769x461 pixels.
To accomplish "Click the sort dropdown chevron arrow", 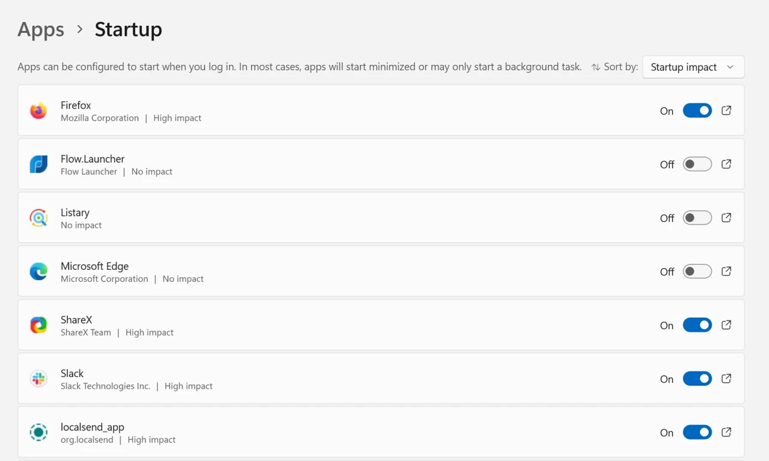I will point(730,67).
